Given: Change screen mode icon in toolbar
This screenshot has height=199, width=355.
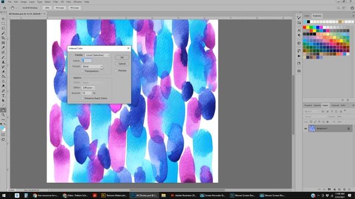Looking at the screenshot, I should click(x=3, y=140).
